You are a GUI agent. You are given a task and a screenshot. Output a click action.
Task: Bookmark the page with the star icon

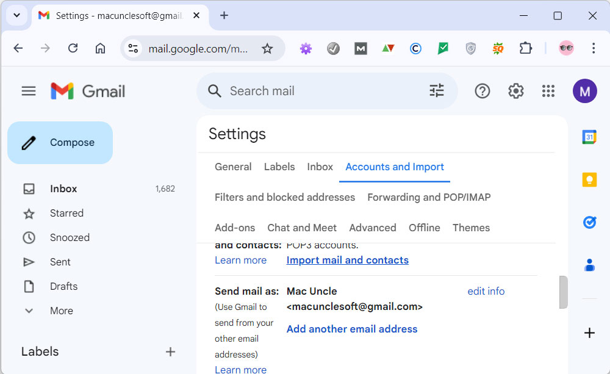[267, 48]
